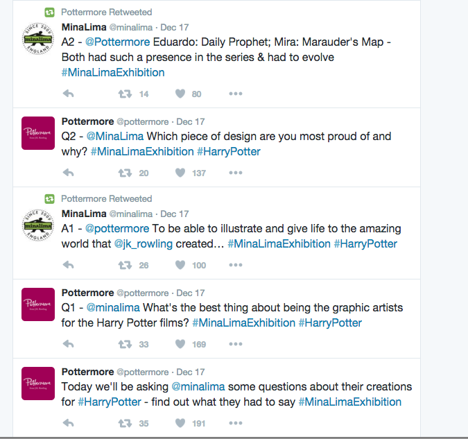The width and height of the screenshot is (468, 439).
Task: Retweet the Q2 tweet with 20 retweets
Action: pyautogui.click(x=125, y=173)
